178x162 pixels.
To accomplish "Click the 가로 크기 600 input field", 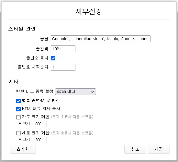I will (x=40, y=124).
